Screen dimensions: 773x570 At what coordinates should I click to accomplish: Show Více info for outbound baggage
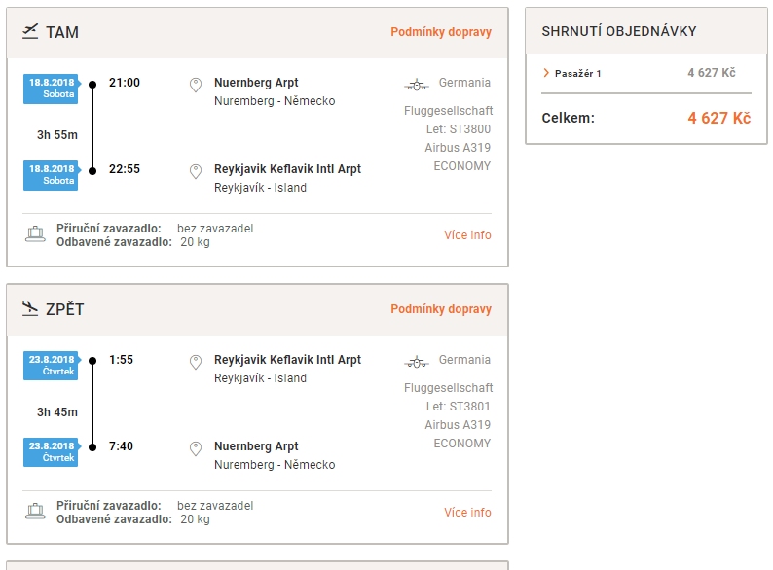point(467,235)
